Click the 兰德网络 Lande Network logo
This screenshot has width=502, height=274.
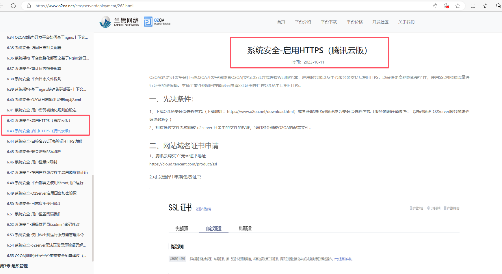click(x=119, y=22)
